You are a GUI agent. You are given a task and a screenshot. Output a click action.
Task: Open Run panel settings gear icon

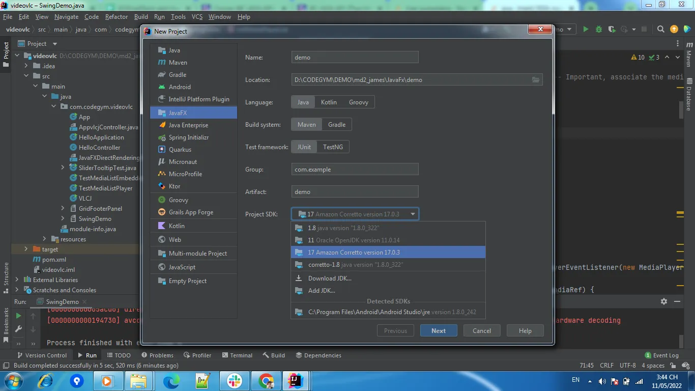[664, 301]
